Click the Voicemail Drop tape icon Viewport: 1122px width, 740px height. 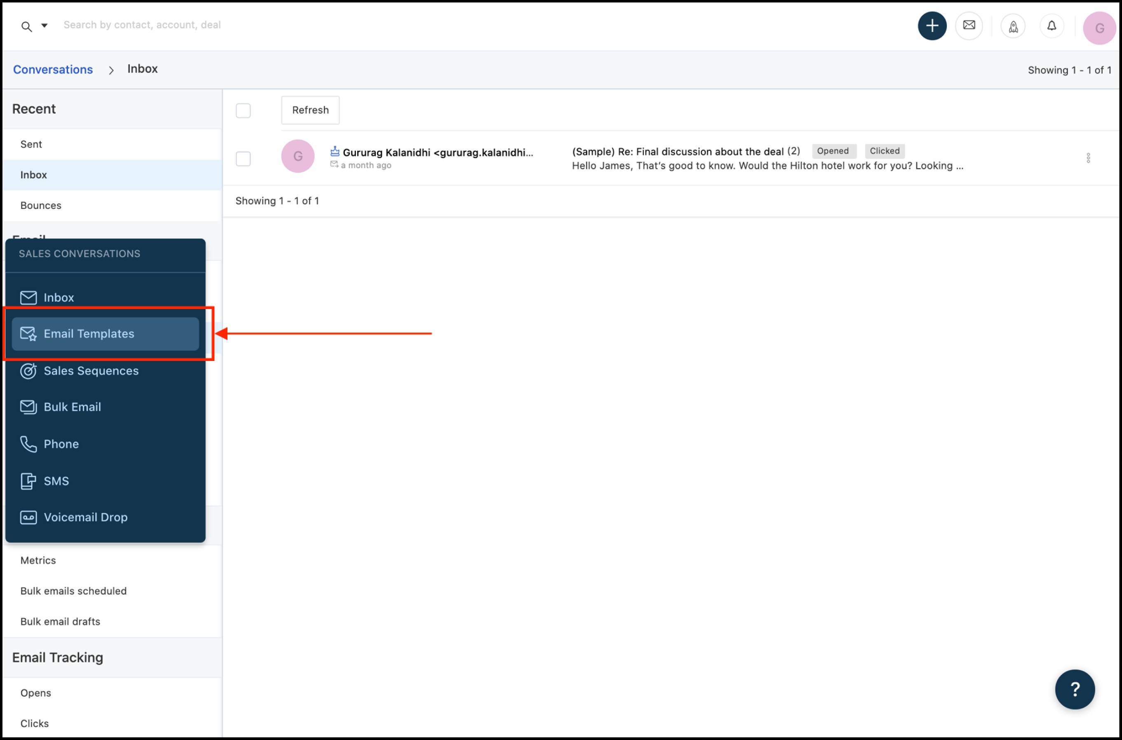[28, 518]
